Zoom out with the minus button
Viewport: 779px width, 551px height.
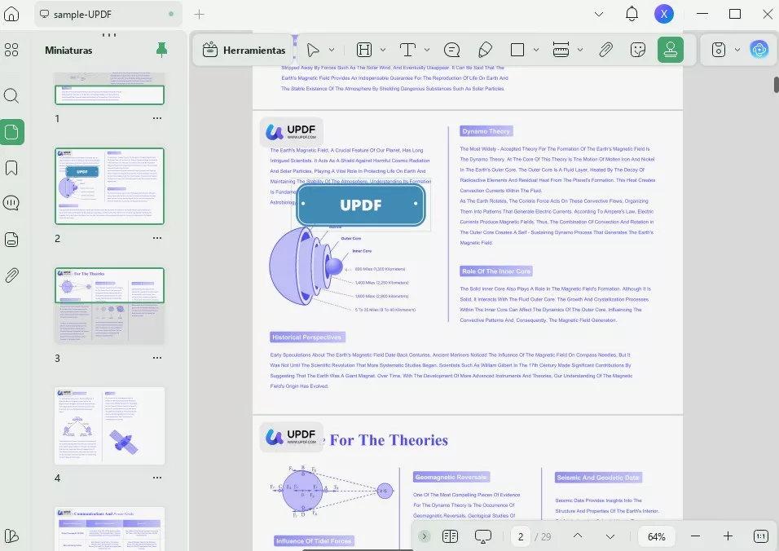coord(696,536)
